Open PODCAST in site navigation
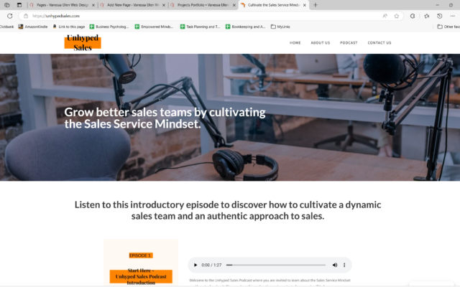Viewport: 460px width, 287px height. click(x=349, y=43)
